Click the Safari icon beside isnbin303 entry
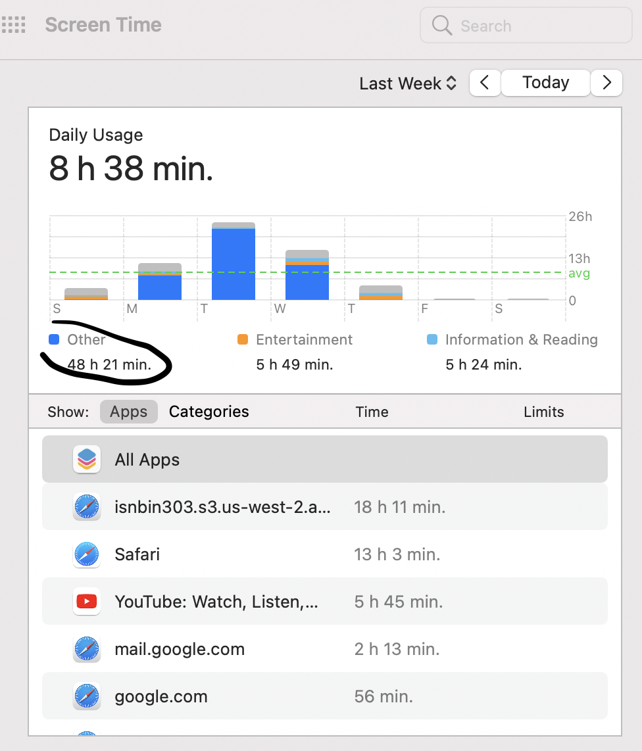 tap(87, 507)
